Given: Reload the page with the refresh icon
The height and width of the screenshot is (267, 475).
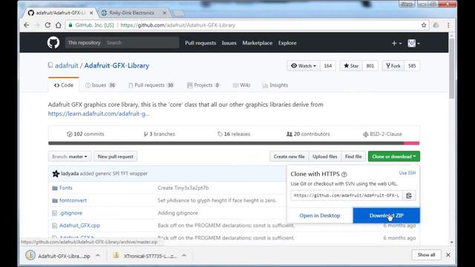Looking at the screenshot, I should [x=47, y=25].
